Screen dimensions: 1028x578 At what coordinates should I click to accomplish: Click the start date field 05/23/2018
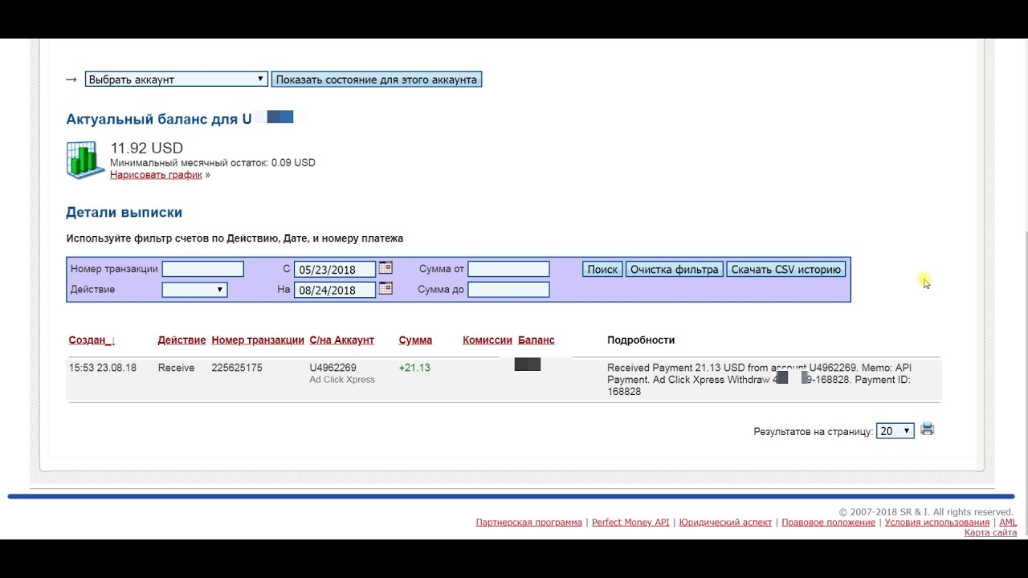tap(335, 270)
